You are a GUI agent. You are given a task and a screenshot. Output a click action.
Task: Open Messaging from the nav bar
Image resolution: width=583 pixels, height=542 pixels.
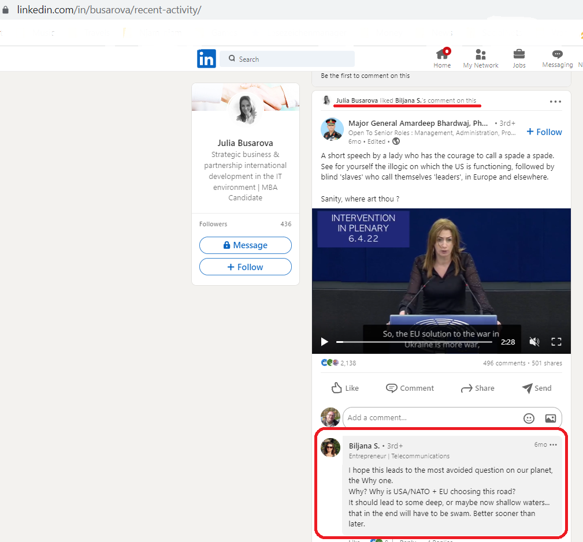click(558, 59)
